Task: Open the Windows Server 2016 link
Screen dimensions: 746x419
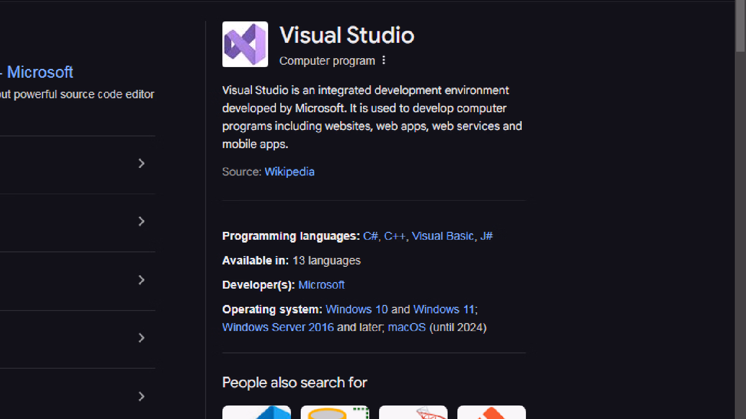Action: [278, 327]
